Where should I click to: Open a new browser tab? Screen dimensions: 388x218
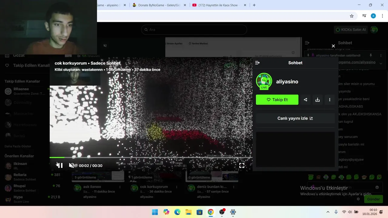[254, 5]
